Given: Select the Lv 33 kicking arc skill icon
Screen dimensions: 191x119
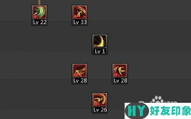Looking at the screenshot, I should point(80,12).
